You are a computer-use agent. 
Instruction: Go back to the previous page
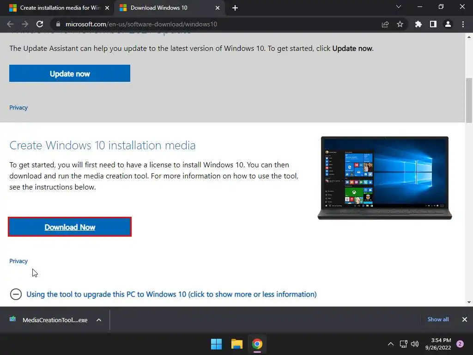pyautogui.click(x=10, y=24)
